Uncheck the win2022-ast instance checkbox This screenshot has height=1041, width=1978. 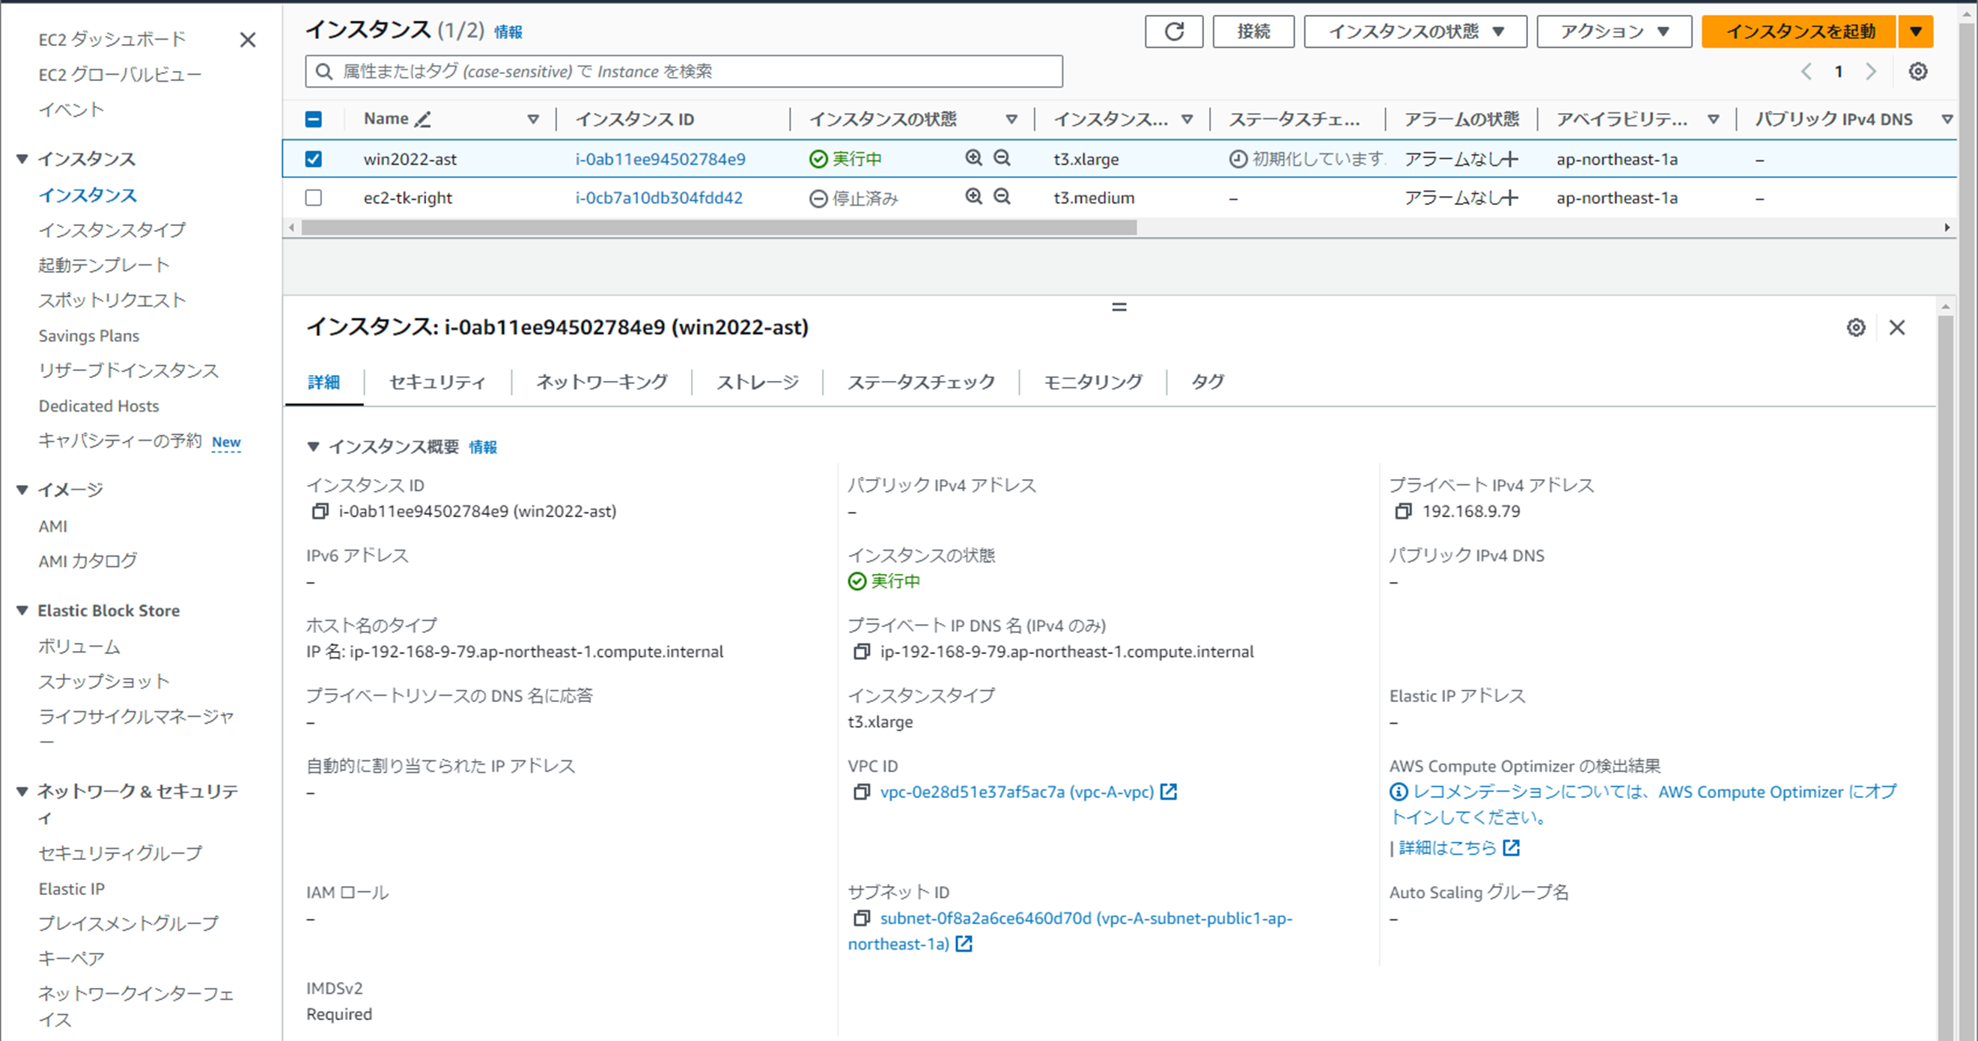[313, 159]
